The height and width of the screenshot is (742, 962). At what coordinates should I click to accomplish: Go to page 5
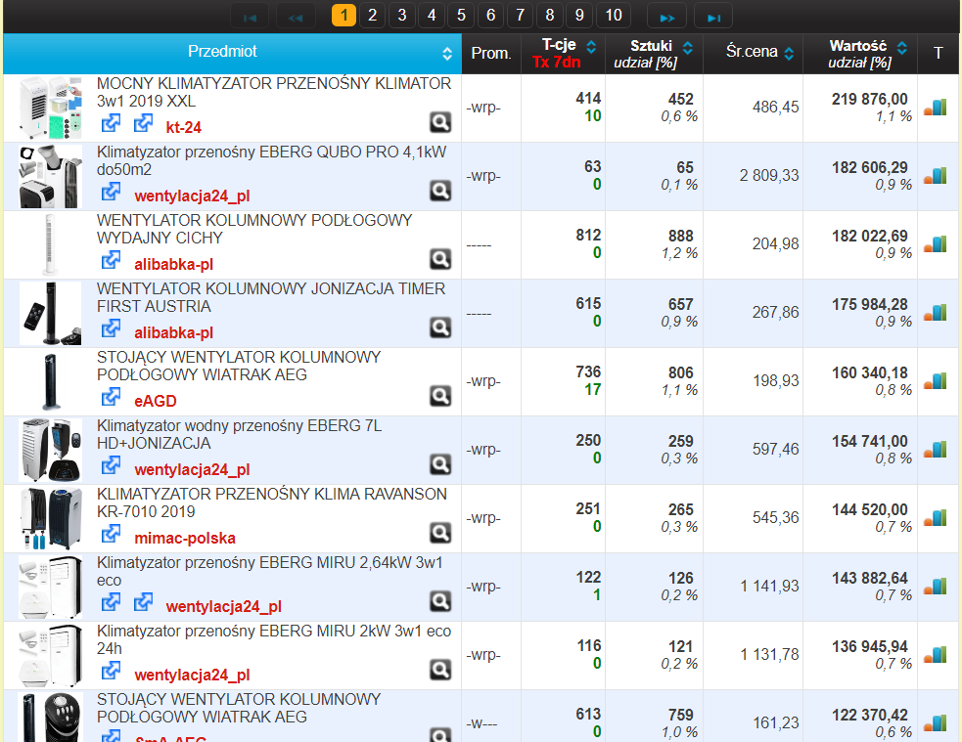pyautogui.click(x=461, y=16)
